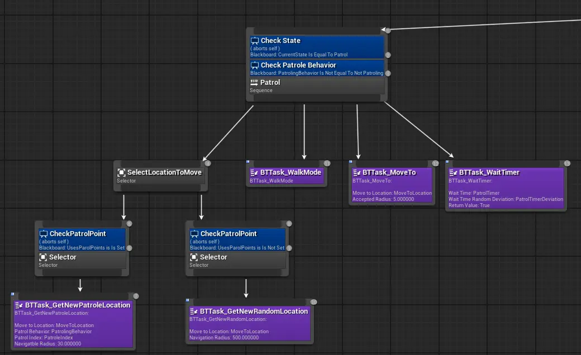This screenshot has width=581, height=355.
Task: Click icon of CheckPatrolPoint 'Is Set' decorator
Action: point(44,234)
